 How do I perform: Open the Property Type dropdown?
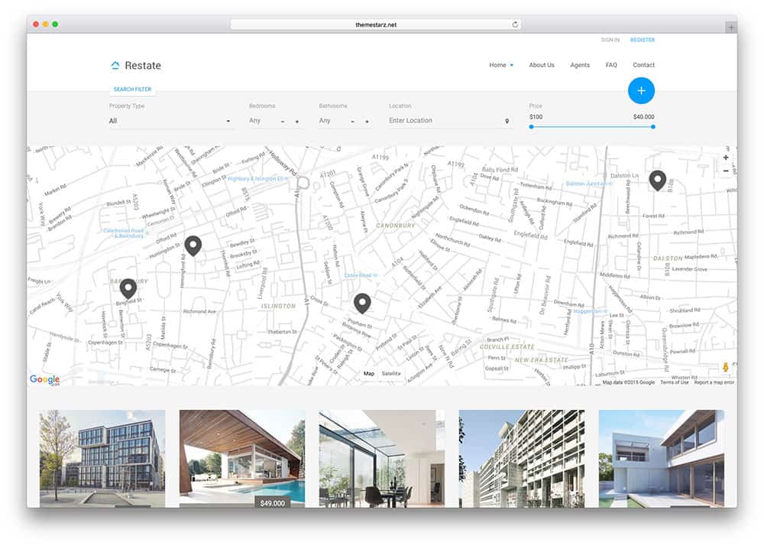tap(170, 121)
